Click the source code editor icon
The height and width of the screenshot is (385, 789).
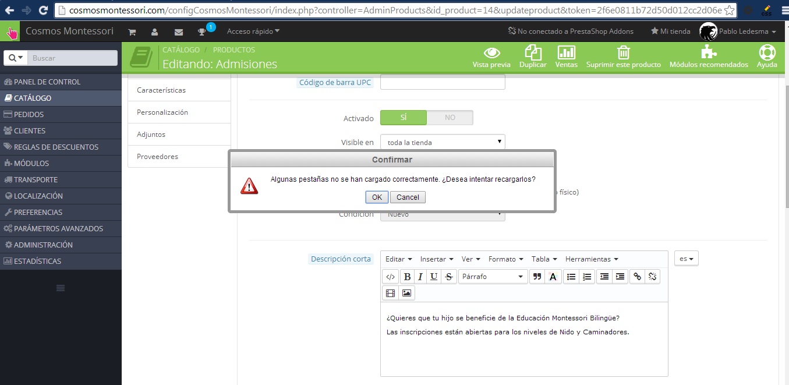[x=391, y=277]
